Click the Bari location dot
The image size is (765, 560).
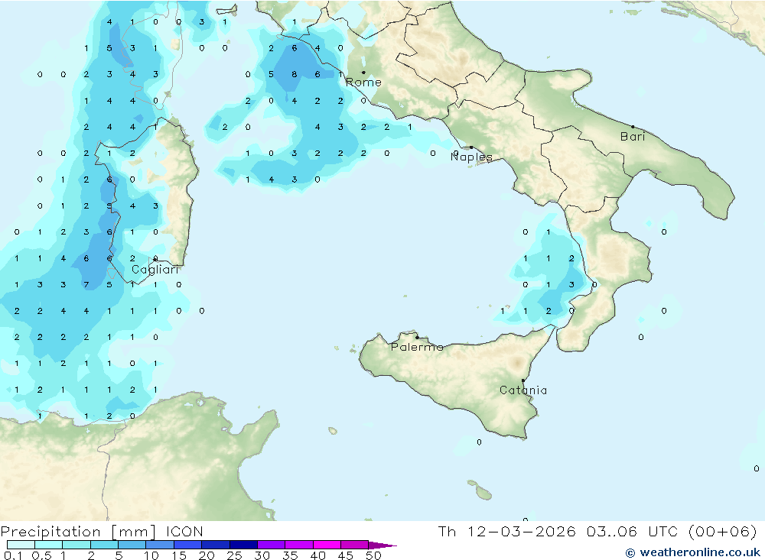633,127
